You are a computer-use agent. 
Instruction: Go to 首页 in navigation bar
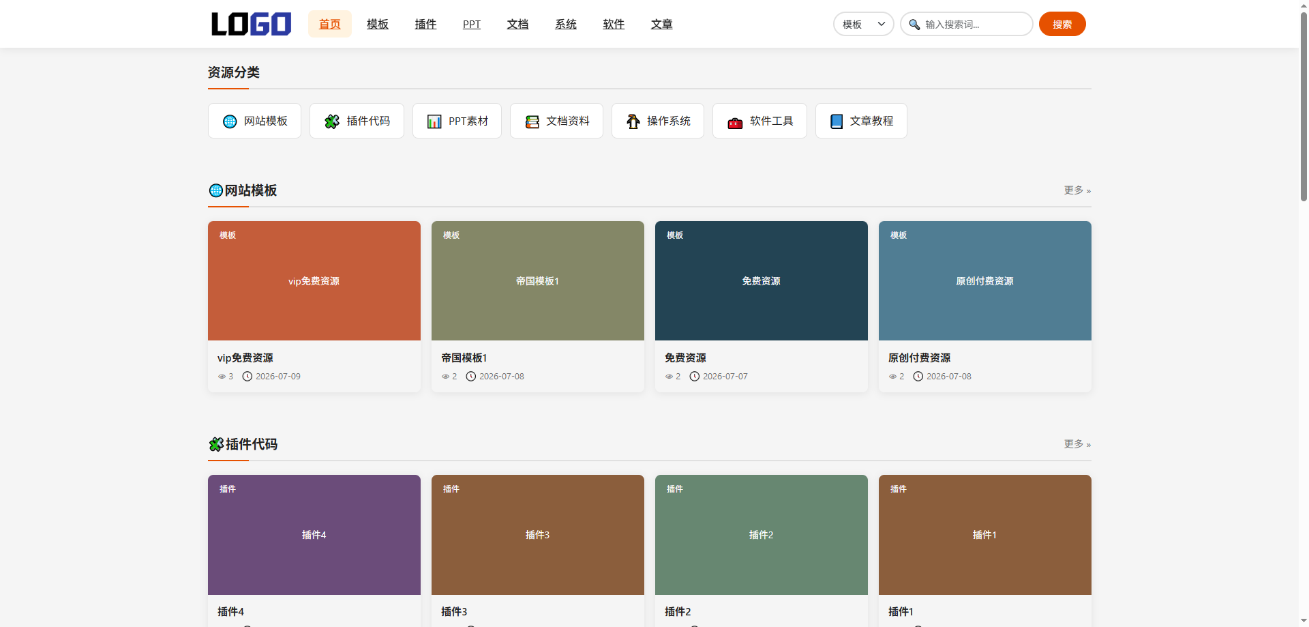330,24
